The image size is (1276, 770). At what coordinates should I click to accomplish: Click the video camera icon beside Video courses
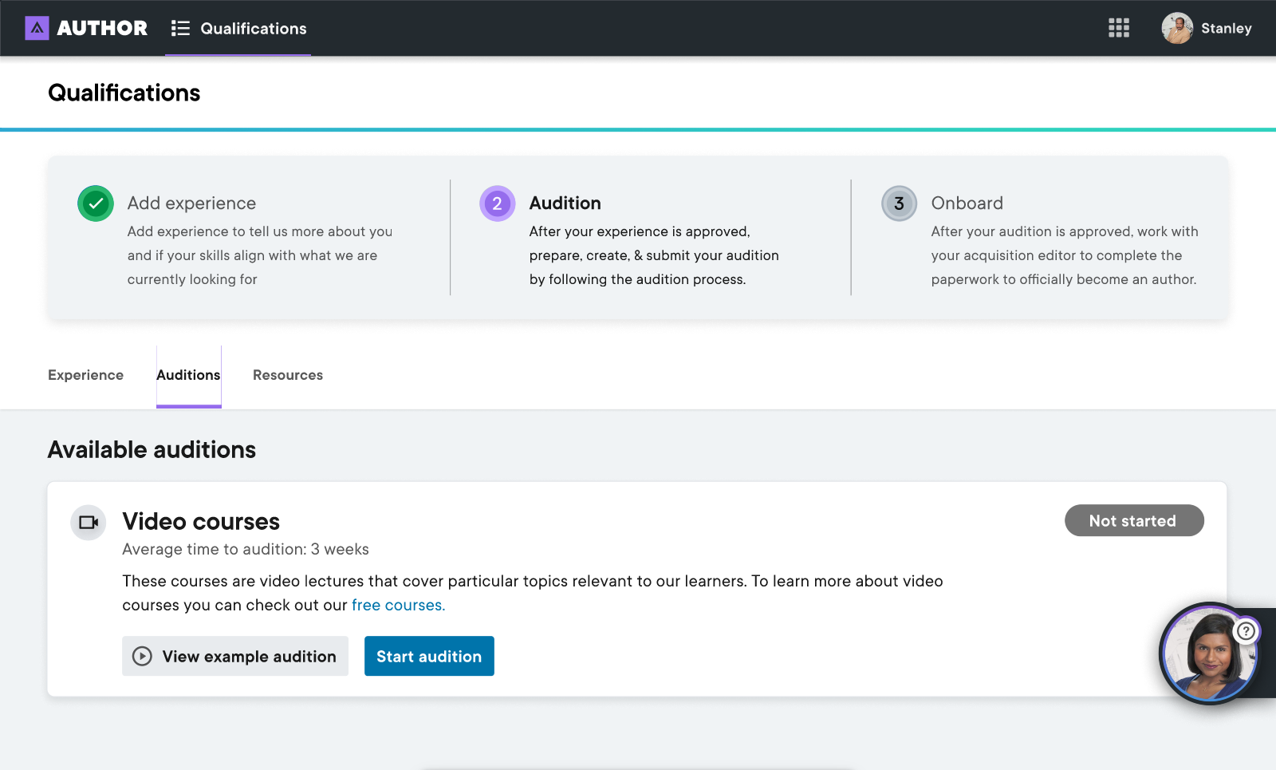point(88,523)
